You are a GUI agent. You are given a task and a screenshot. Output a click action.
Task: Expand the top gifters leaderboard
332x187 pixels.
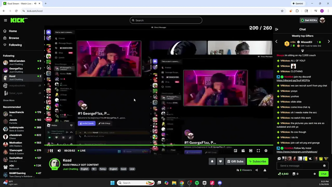(x=302, y=51)
